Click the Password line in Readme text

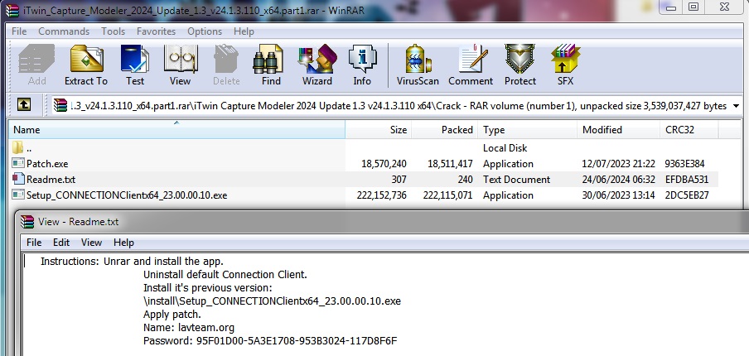270,341
